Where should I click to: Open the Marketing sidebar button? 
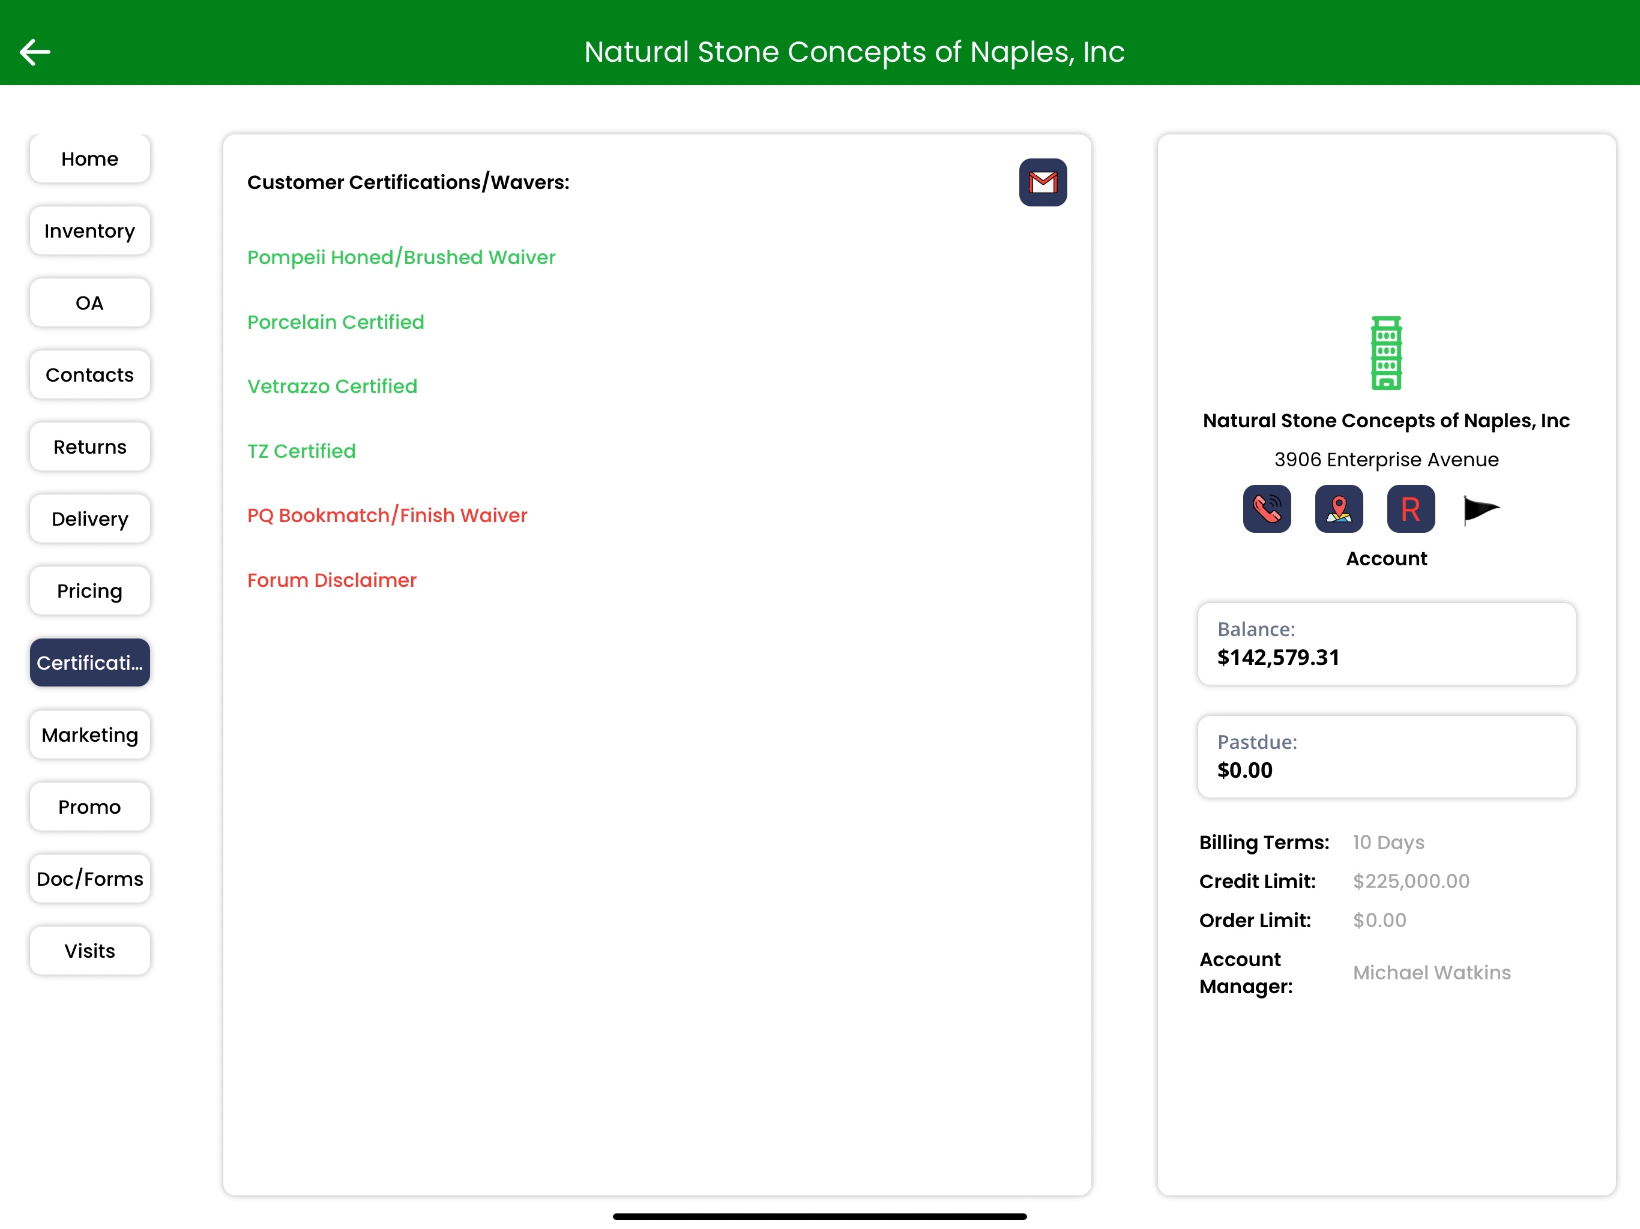point(89,735)
